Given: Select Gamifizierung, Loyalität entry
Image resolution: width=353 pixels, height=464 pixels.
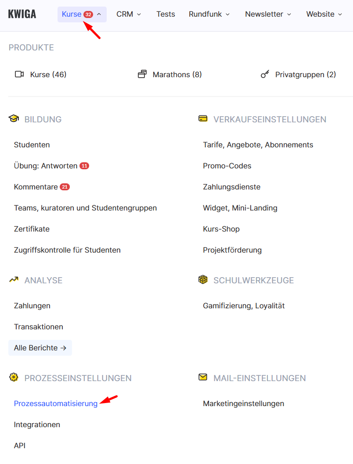Looking at the screenshot, I should [244, 306].
